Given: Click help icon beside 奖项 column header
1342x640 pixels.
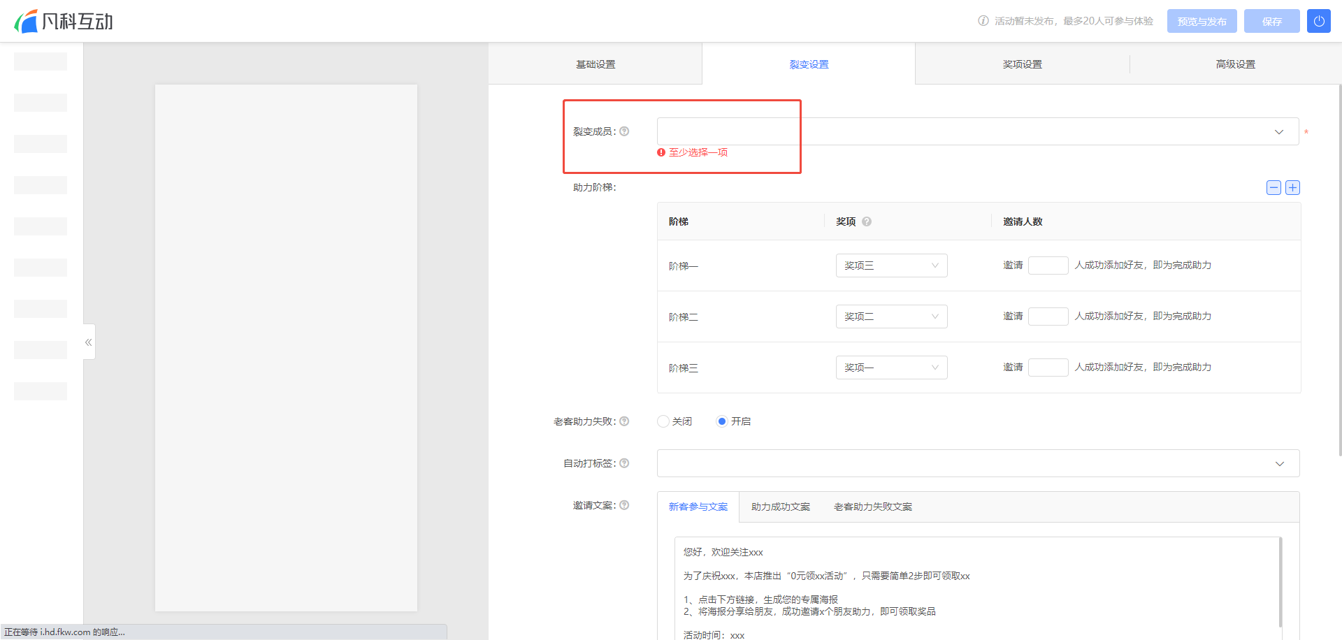Looking at the screenshot, I should coord(867,221).
